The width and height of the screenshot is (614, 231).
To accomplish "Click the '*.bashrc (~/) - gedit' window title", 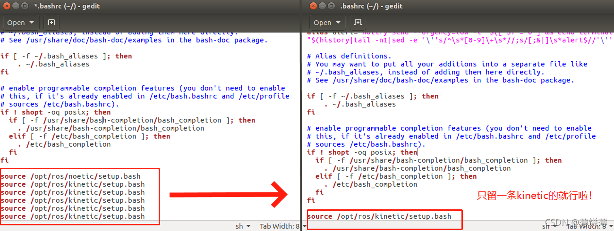I will tap(68, 7).
